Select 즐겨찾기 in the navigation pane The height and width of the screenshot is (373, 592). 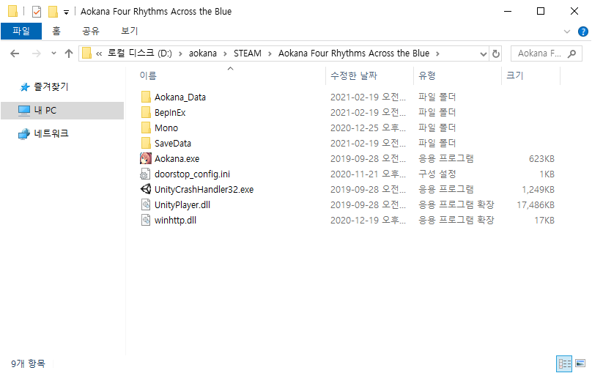click(x=51, y=86)
